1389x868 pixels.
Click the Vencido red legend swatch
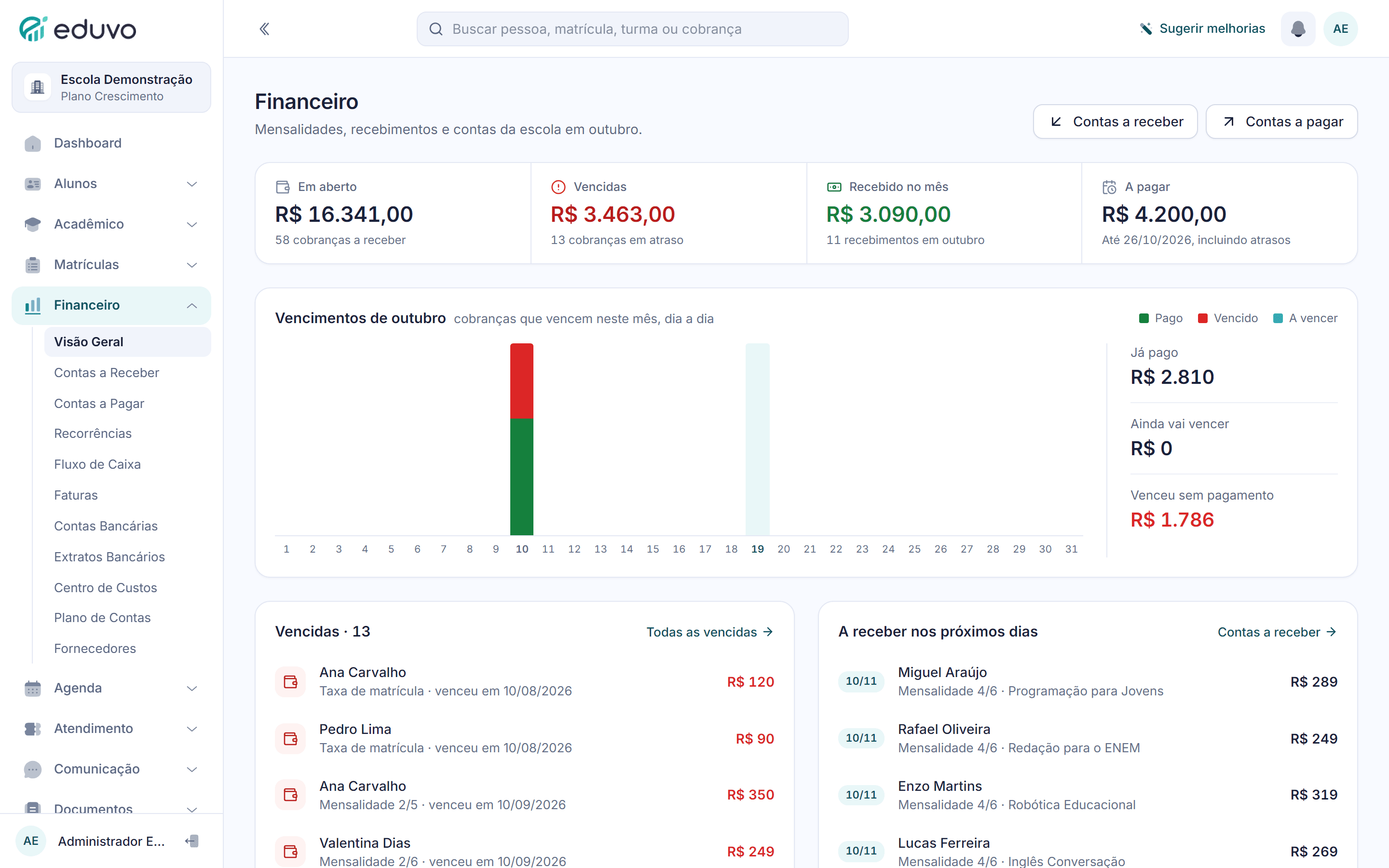click(x=1202, y=318)
